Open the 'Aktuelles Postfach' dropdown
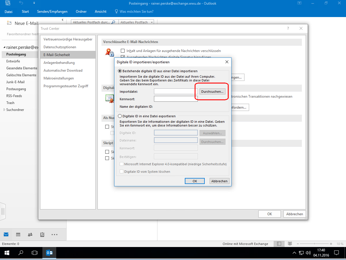 coord(152,22)
